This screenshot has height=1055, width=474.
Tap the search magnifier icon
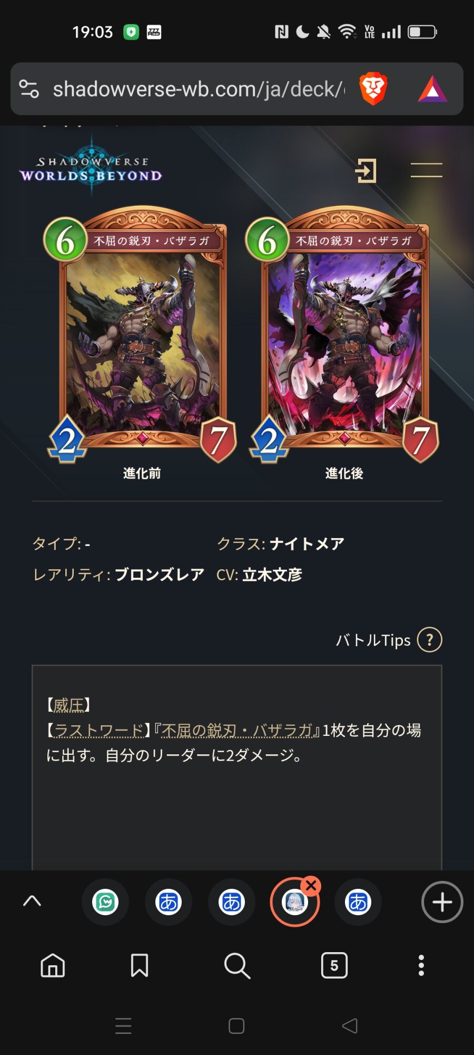(x=237, y=965)
